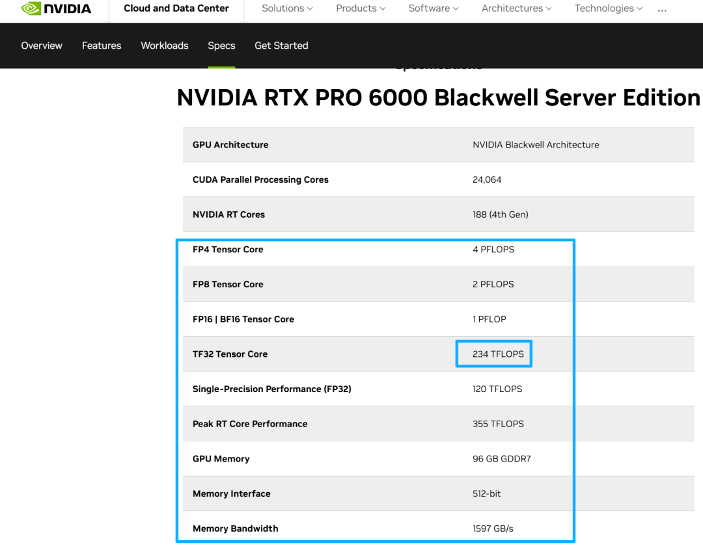Click the NVIDIA logo
The height and width of the screenshot is (548, 703).
(56, 8)
